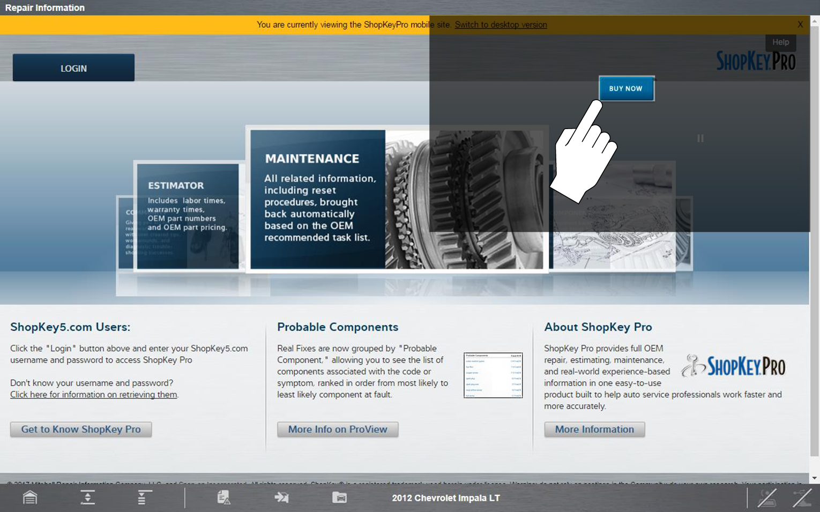
Task: Open the document with warning triangle icon
Action: tap(223, 498)
